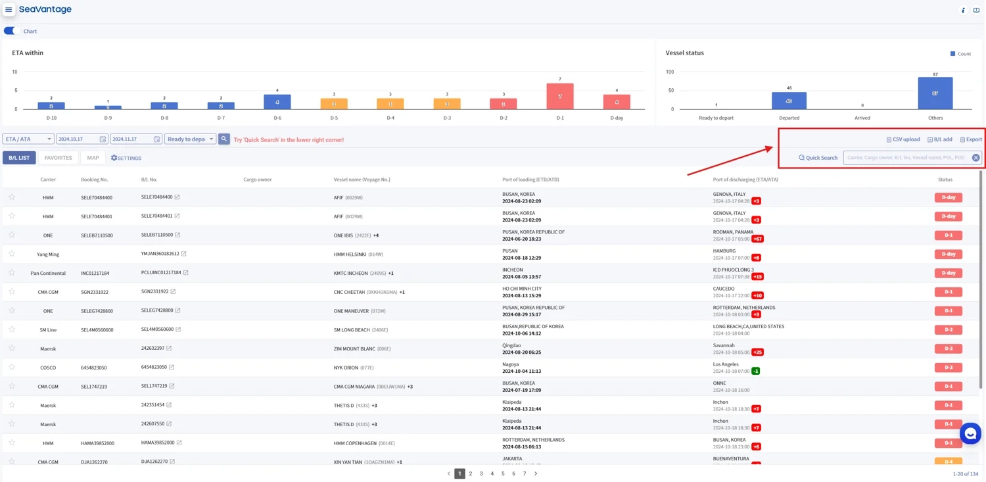This screenshot has width=986, height=482.
Task: Switch to the B/L LIST tab
Action: pos(19,158)
